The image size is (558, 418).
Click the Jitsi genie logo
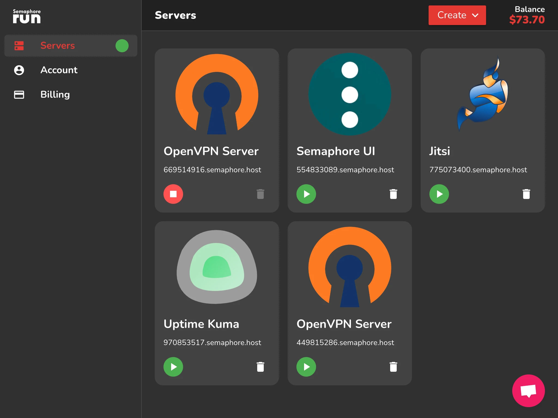click(x=483, y=94)
